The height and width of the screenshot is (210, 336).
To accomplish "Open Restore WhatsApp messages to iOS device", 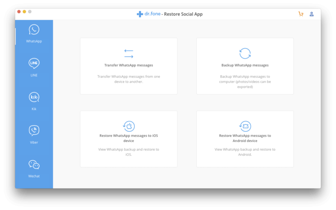I will [x=129, y=138].
